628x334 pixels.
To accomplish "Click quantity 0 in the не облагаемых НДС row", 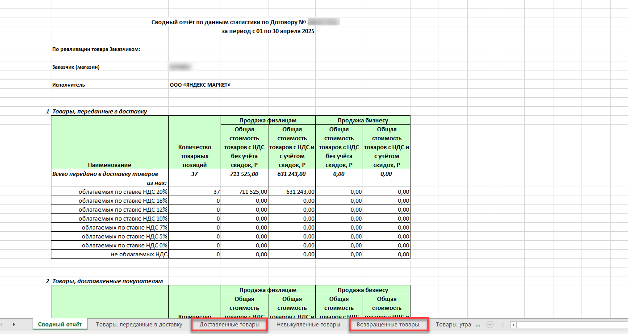I will pos(194,254).
